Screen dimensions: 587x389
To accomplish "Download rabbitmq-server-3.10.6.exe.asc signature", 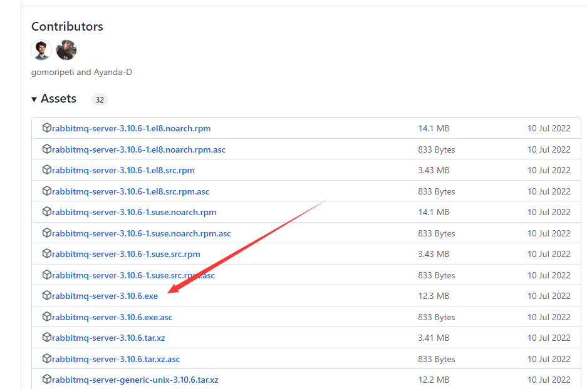I will click(112, 317).
